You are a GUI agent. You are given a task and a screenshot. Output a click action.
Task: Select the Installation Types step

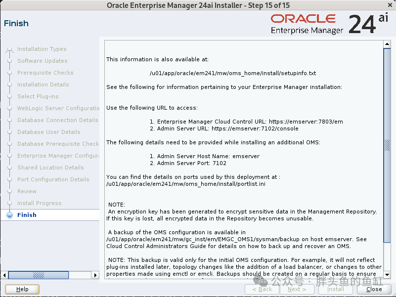[42, 49]
